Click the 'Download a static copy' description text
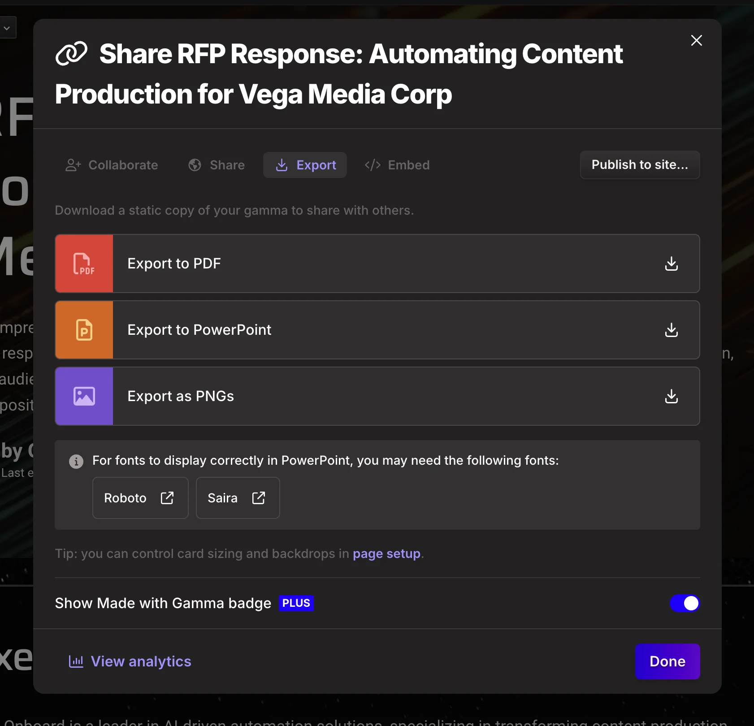The height and width of the screenshot is (726, 754). coord(234,210)
